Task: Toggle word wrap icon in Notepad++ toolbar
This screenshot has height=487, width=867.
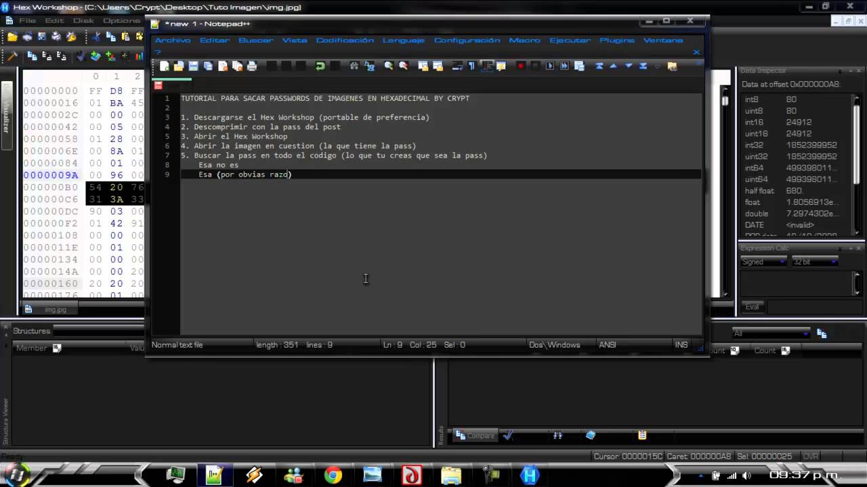Action: (x=457, y=66)
